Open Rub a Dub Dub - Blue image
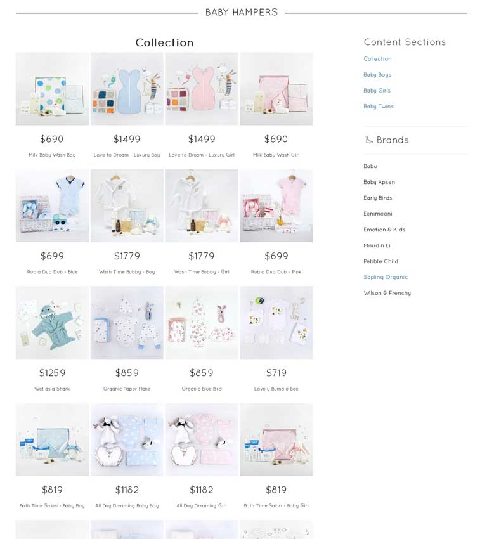Image resolution: width=487 pixels, height=539 pixels. (52, 205)
